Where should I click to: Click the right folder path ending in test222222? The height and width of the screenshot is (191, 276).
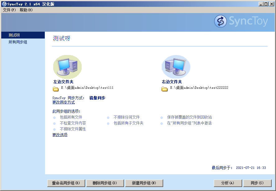point(199,88)
